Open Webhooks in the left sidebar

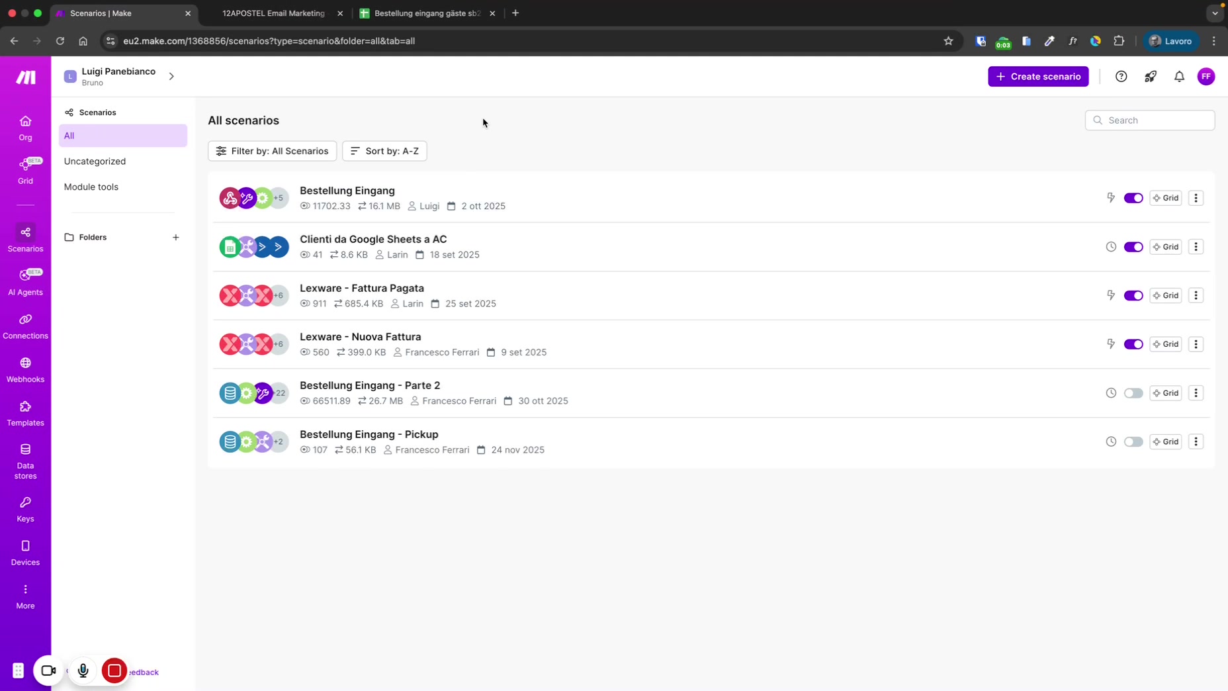click(x=25, y=369)
